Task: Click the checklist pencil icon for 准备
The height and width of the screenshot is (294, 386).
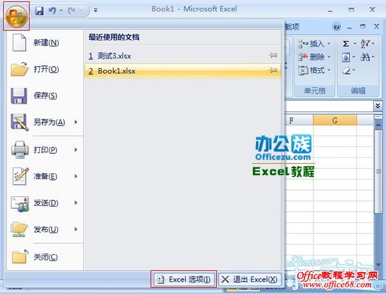Action: tap(20, 176)
